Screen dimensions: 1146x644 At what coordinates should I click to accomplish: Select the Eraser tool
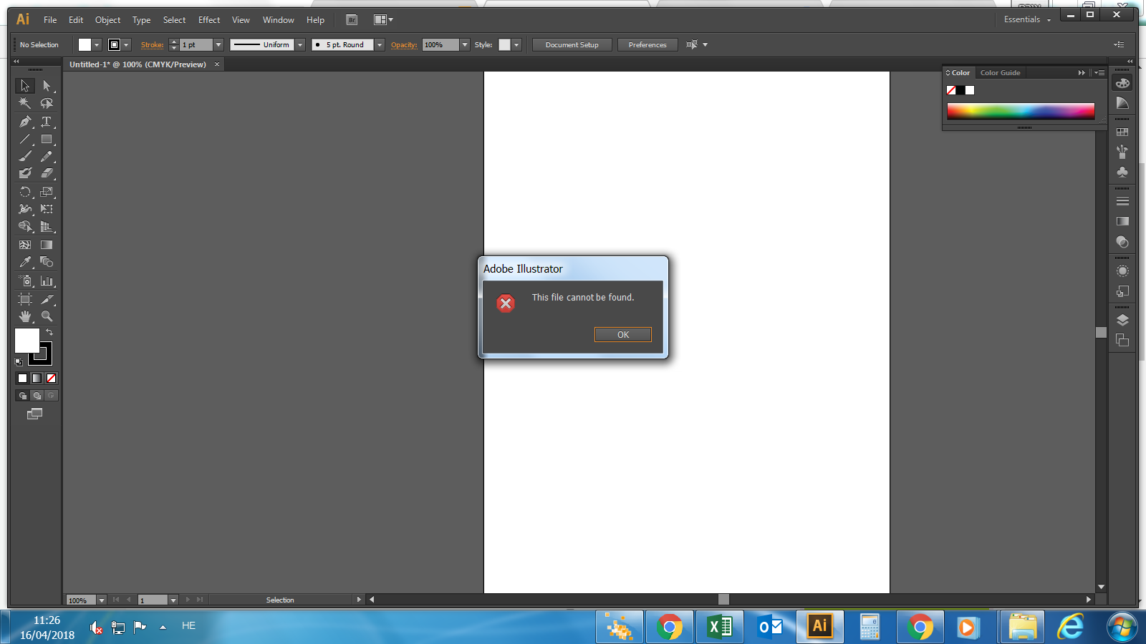point(47,173)
